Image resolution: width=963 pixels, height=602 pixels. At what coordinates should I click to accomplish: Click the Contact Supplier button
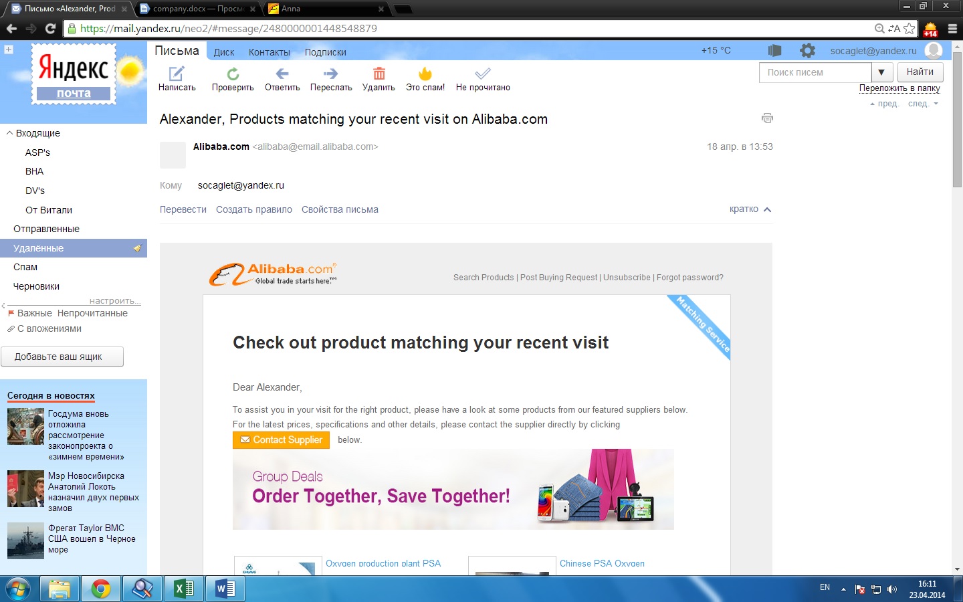click(x=281, y=439)
